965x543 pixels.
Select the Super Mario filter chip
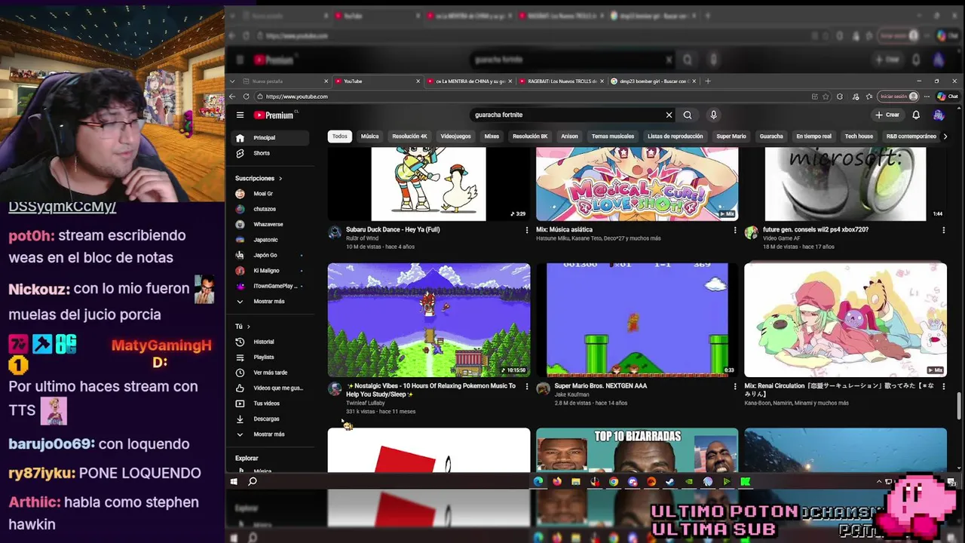pos(731,137)
